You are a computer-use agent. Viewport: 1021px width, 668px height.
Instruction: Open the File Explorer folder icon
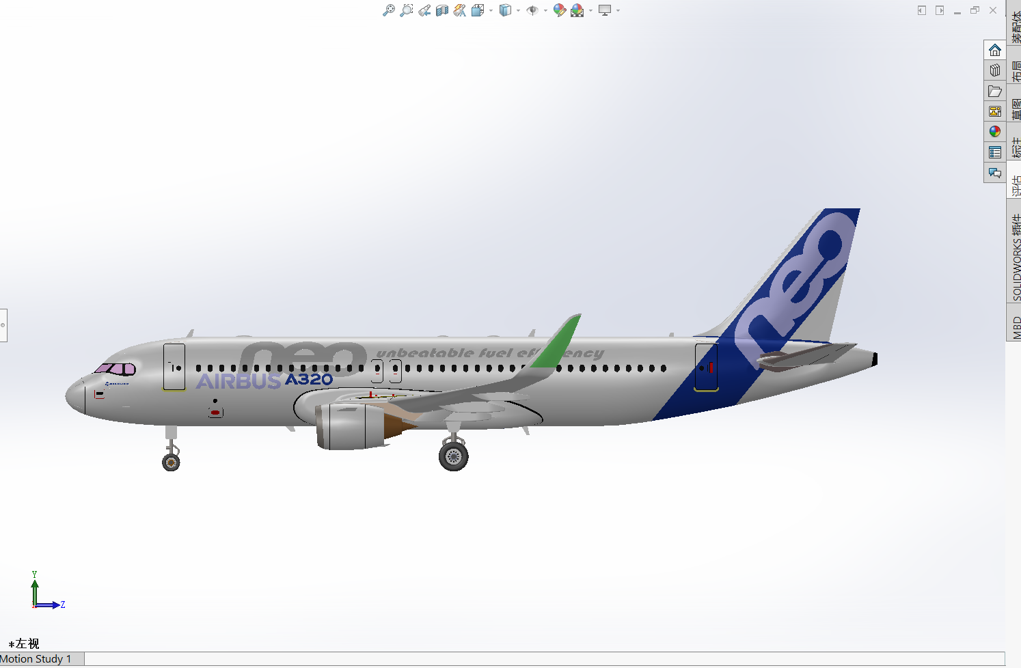995,91
